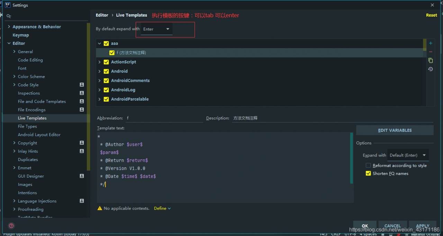Viewport: 443px width, 236px height.
Task: Open the Expand with Default (Enter) dropdown
Action: (x=408, y=155)
